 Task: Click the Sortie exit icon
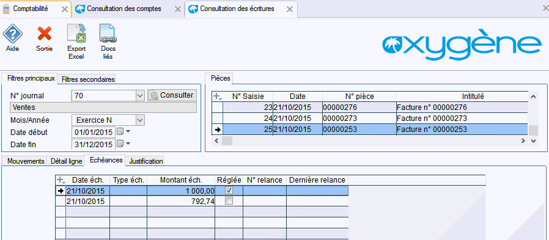click(45, 34)
